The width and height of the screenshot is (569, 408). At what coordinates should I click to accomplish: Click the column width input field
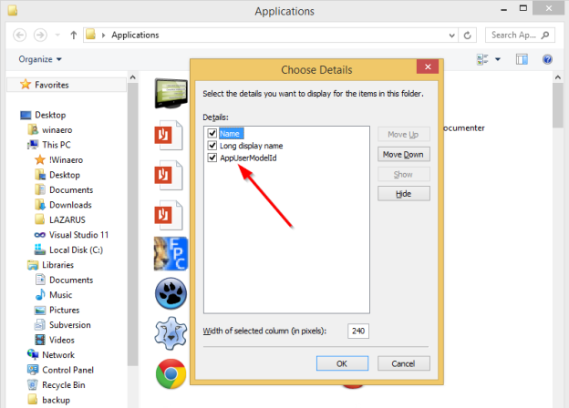tap(357, 331)
